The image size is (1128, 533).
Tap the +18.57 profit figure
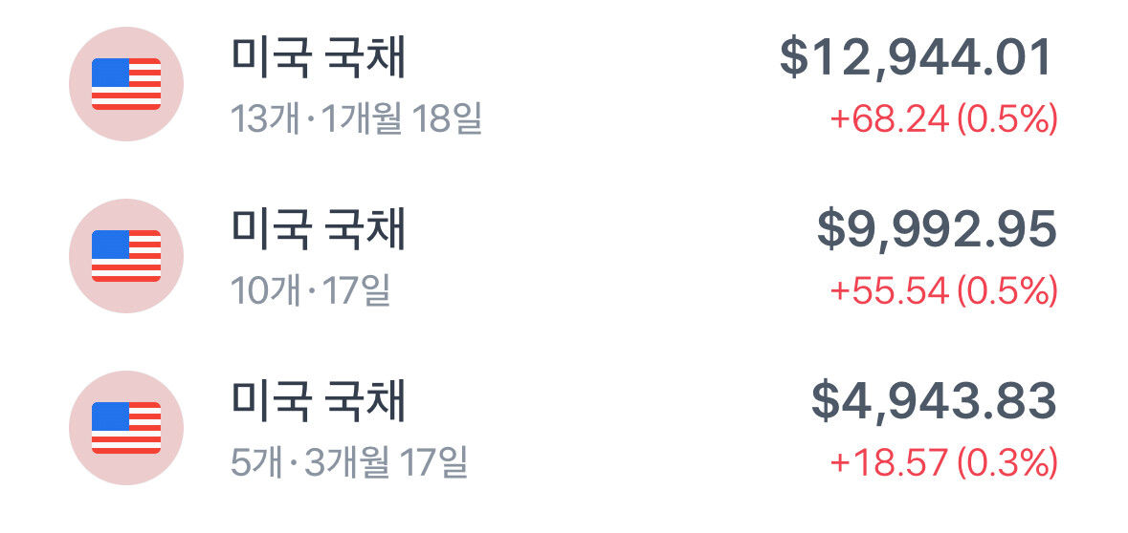pos(889,463)
